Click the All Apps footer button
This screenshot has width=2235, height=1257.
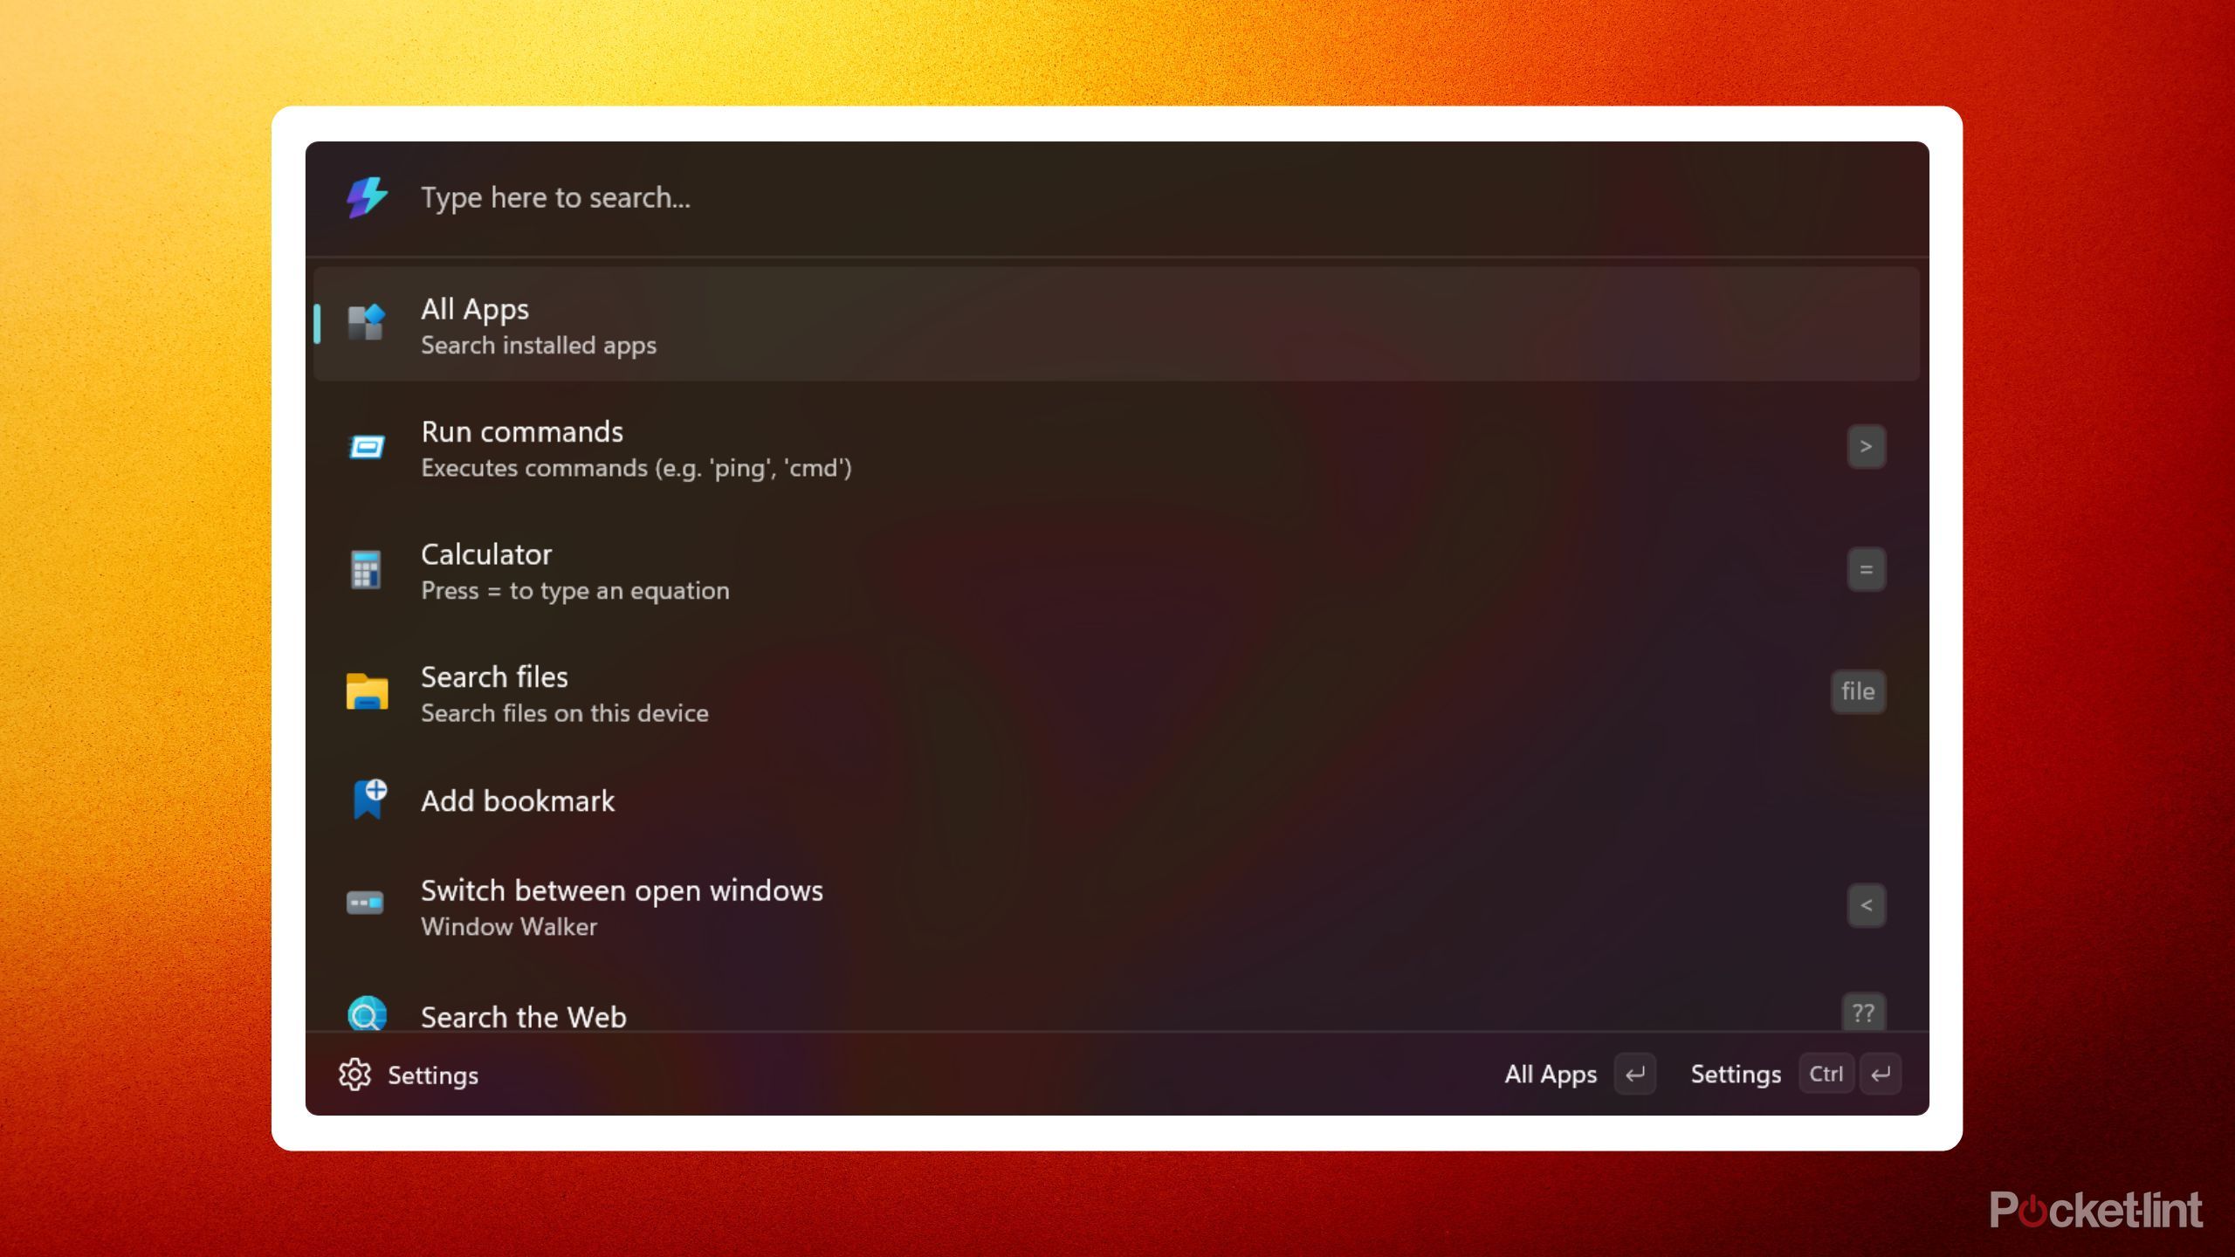[x=1551, y=1075]
